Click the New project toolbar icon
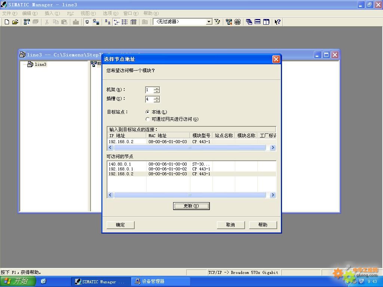This screenshot has width=383, height=287. (x=7, y=22)
